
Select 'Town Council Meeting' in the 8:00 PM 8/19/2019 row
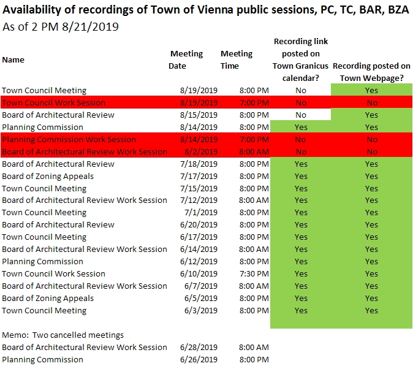pyautogui.click(x=44, y=90)
